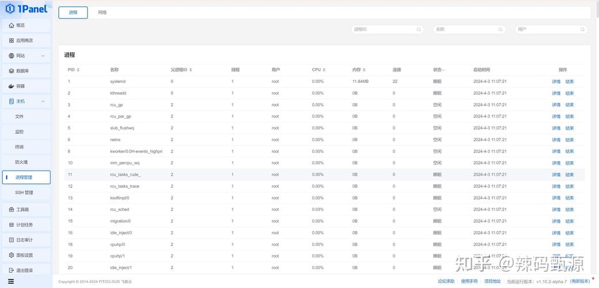The image size is (599, 288).
Task: Click the 0.03% CPU value
Action: (x=317, y=209)
